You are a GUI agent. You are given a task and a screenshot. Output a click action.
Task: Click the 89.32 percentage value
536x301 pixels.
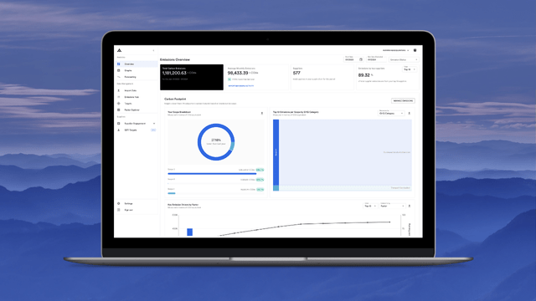point(363,75)
